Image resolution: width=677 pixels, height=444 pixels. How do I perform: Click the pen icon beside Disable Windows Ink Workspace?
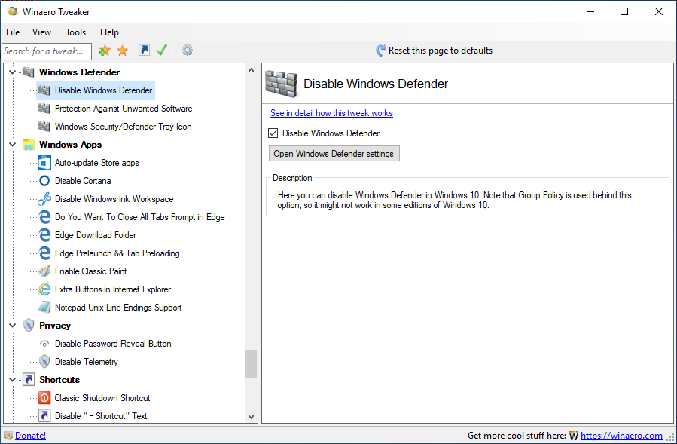coord(44,199)
